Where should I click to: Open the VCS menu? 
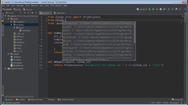pyautogui.click(x=52, y=6)
